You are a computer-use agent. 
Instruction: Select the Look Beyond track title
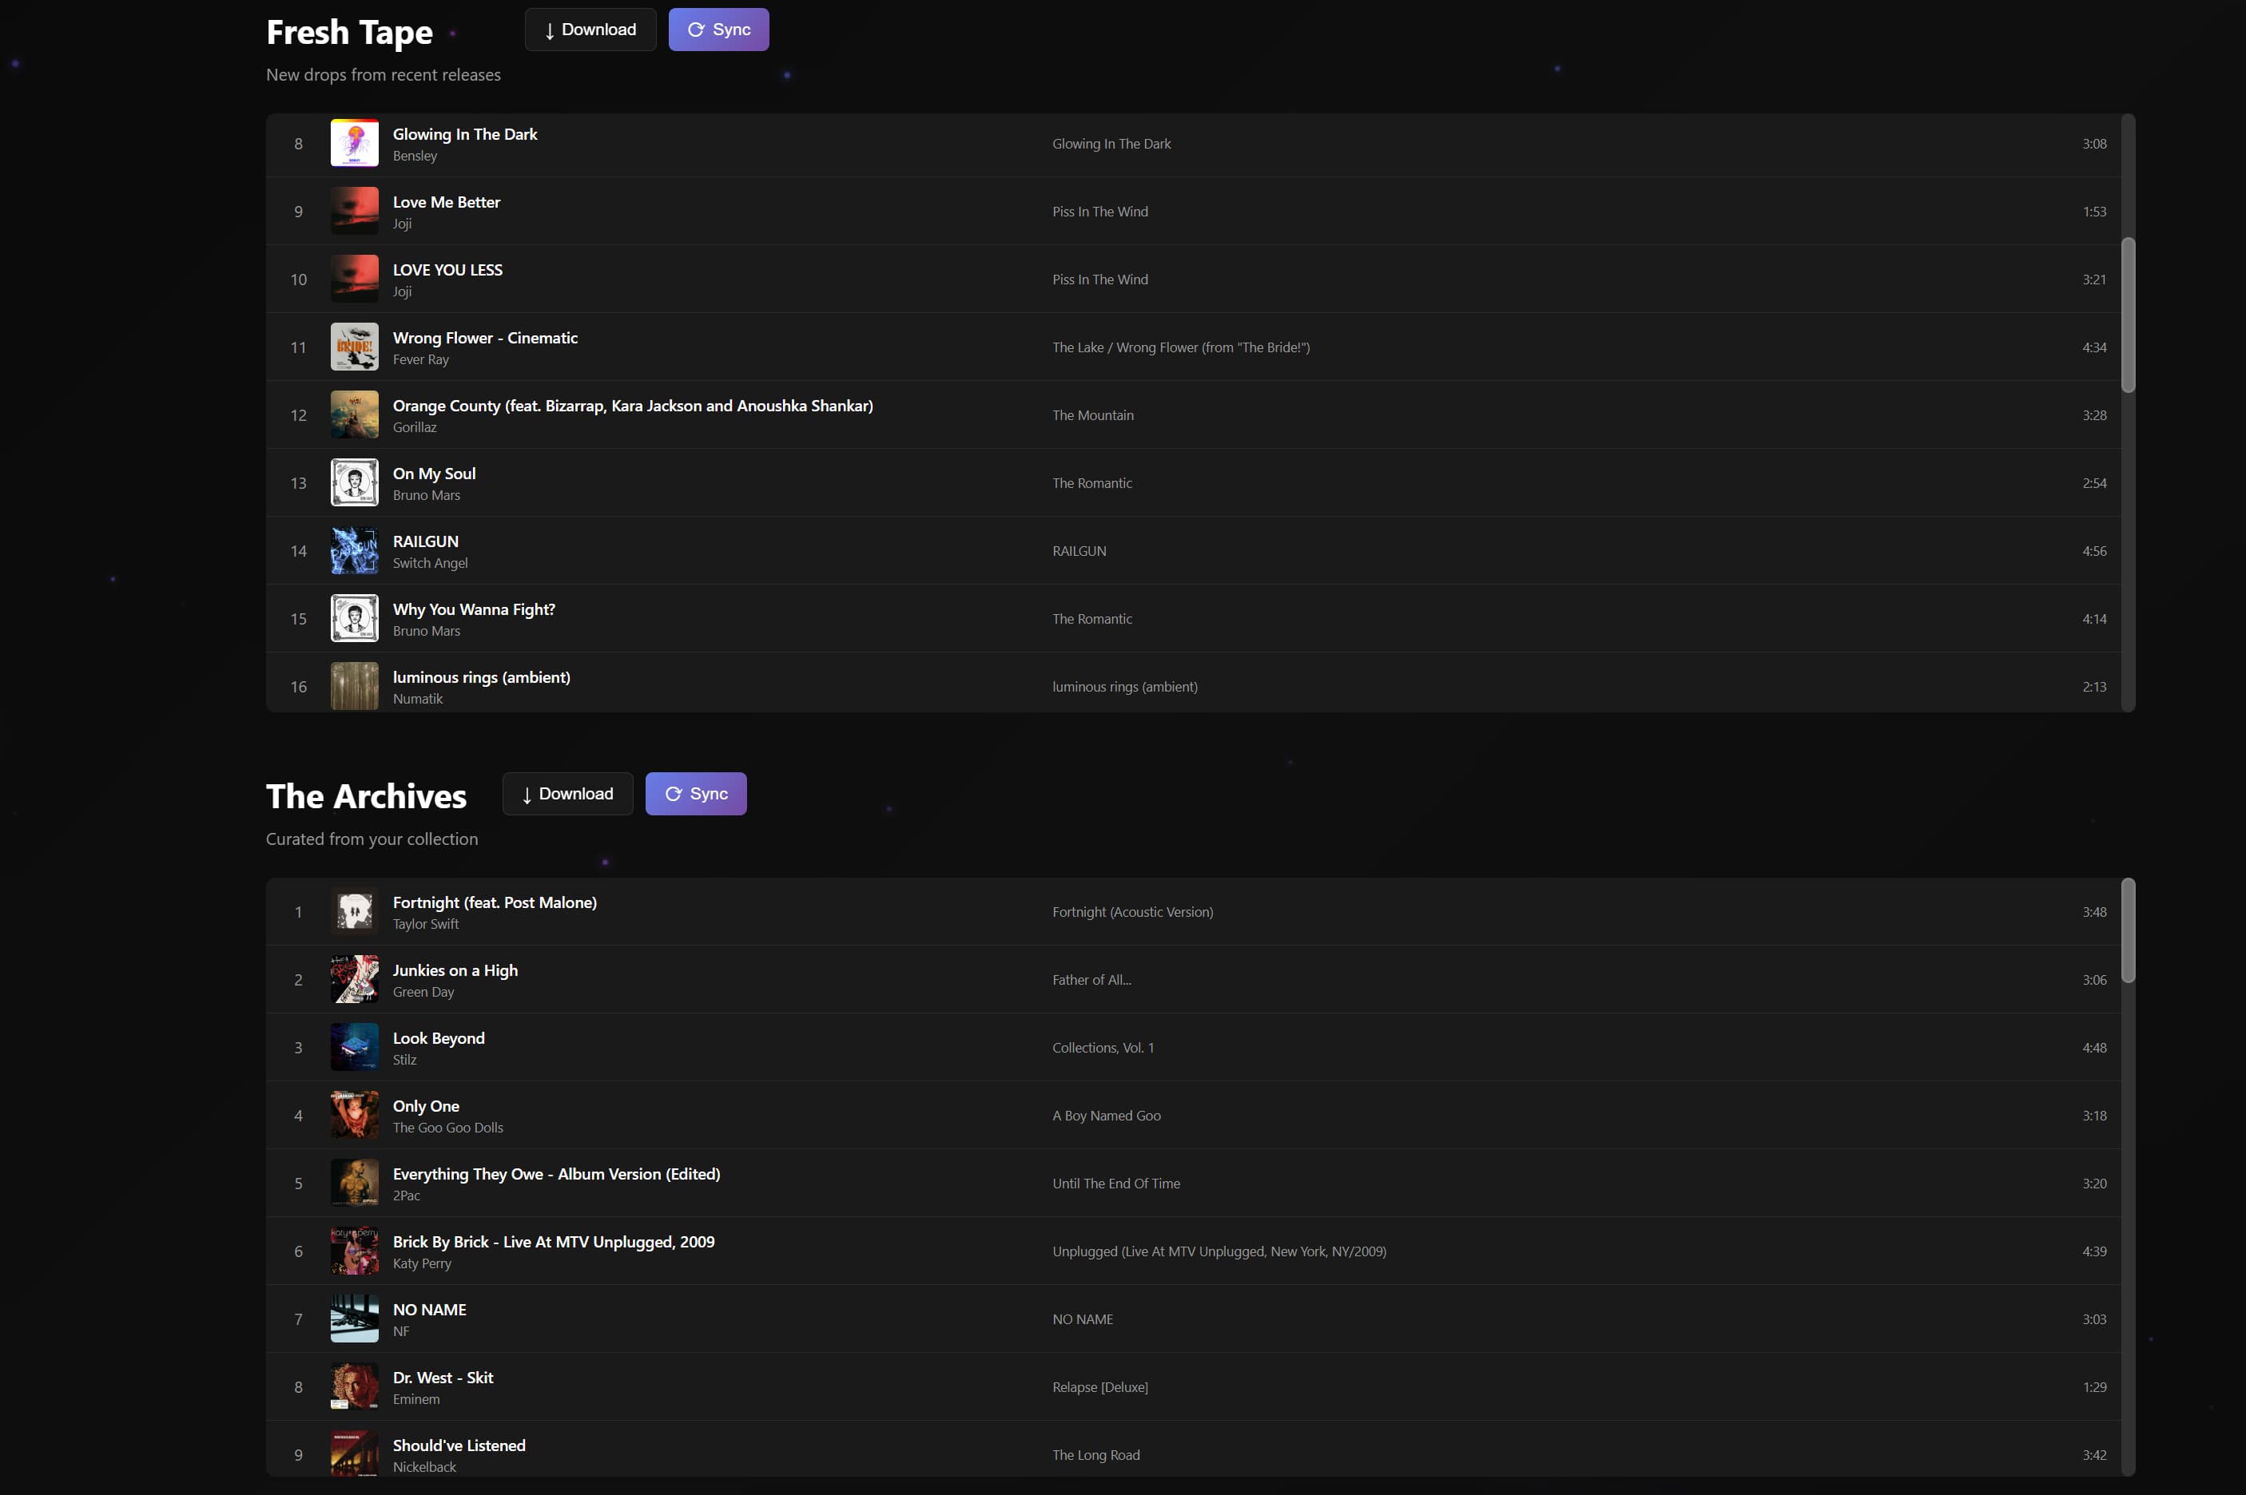(439, 1038)
